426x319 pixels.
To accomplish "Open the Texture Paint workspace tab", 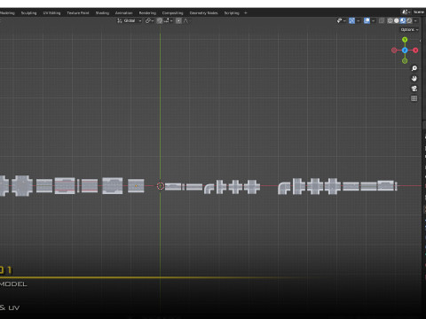I will click(78, 13).
